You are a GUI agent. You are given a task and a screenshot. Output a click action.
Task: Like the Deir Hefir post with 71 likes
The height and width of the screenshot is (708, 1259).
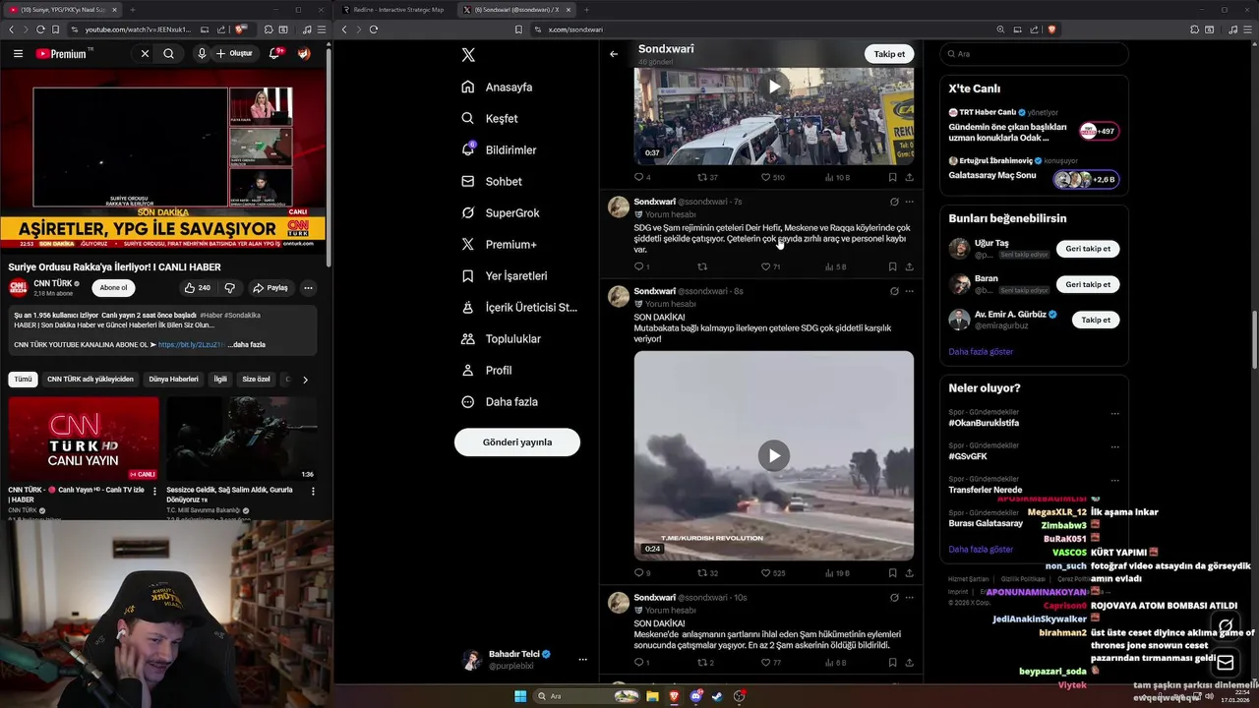[771, 266]
